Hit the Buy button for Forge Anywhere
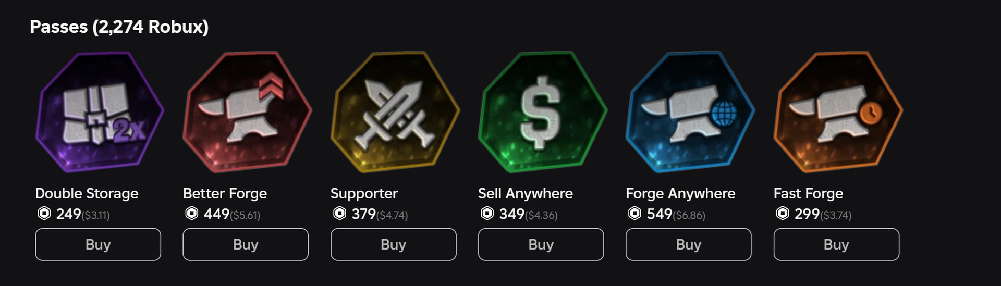The width and height of the screenshot is (1001, 286). click(x=688, y=244)
